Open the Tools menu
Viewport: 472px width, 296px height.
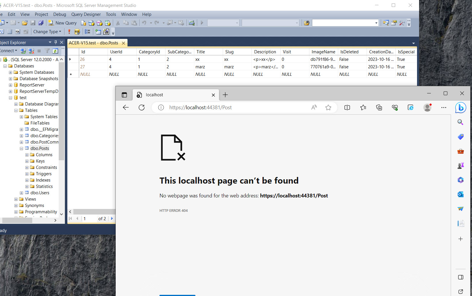tap(111, 14)
